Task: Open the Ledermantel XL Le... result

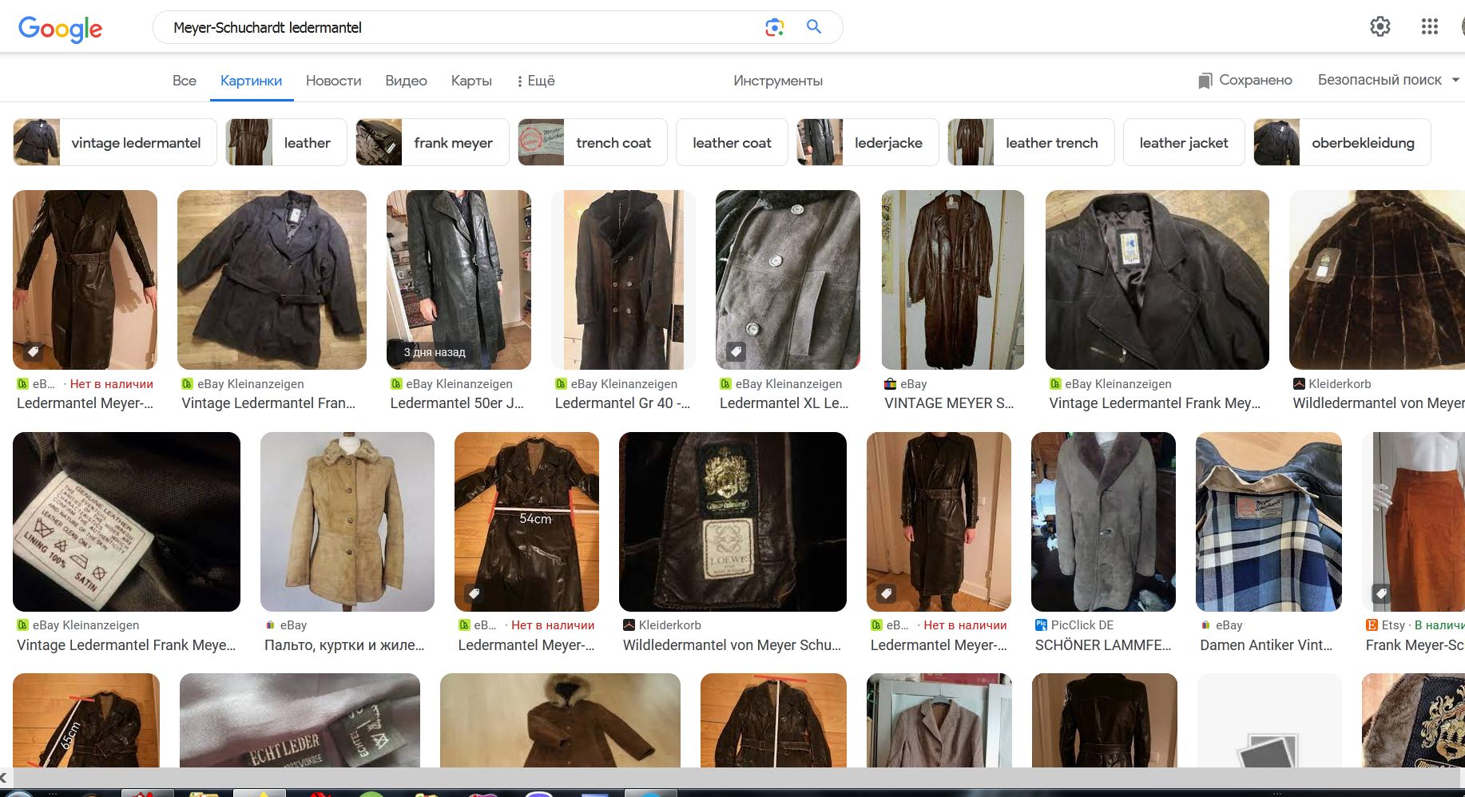Action: tap(784, 403)
